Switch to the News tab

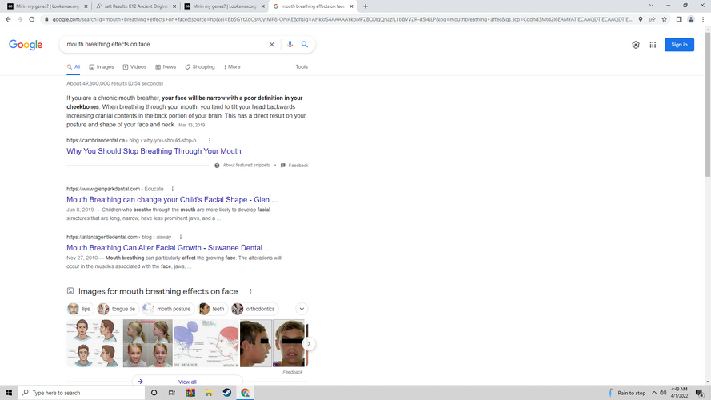pyautogui.click(x=166, y=67)
